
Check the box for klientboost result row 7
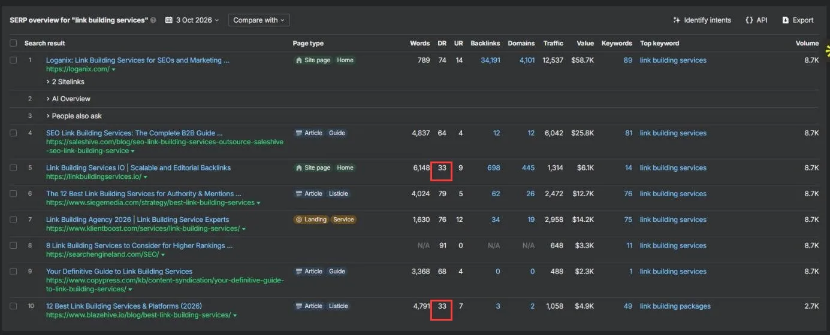click(13, 220)
